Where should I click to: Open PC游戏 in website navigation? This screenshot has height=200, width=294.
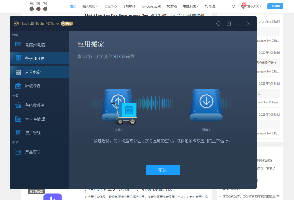point(172,7)
